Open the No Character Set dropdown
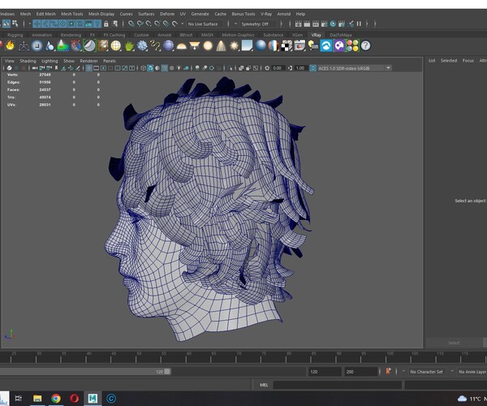 point(426,372)
